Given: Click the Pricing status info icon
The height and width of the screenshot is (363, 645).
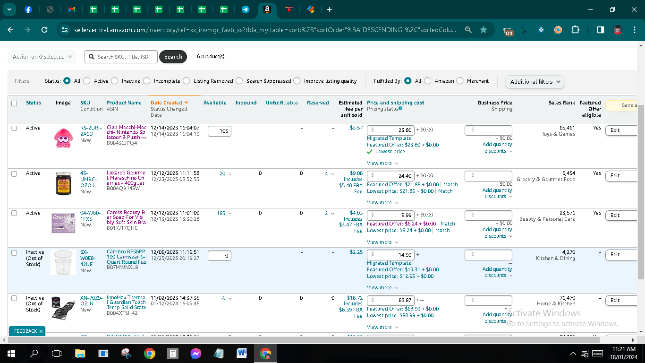Looking at the screenshot, I should (400, 109).
